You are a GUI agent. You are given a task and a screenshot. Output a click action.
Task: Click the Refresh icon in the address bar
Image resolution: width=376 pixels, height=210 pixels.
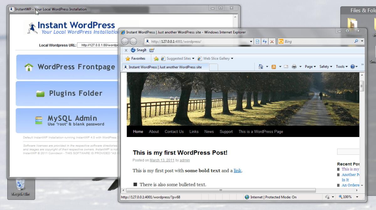(264, 41)
